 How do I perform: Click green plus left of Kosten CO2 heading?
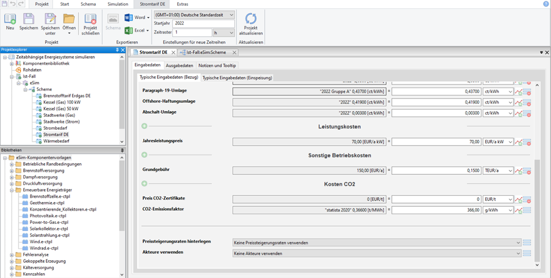tap(144, 183)
